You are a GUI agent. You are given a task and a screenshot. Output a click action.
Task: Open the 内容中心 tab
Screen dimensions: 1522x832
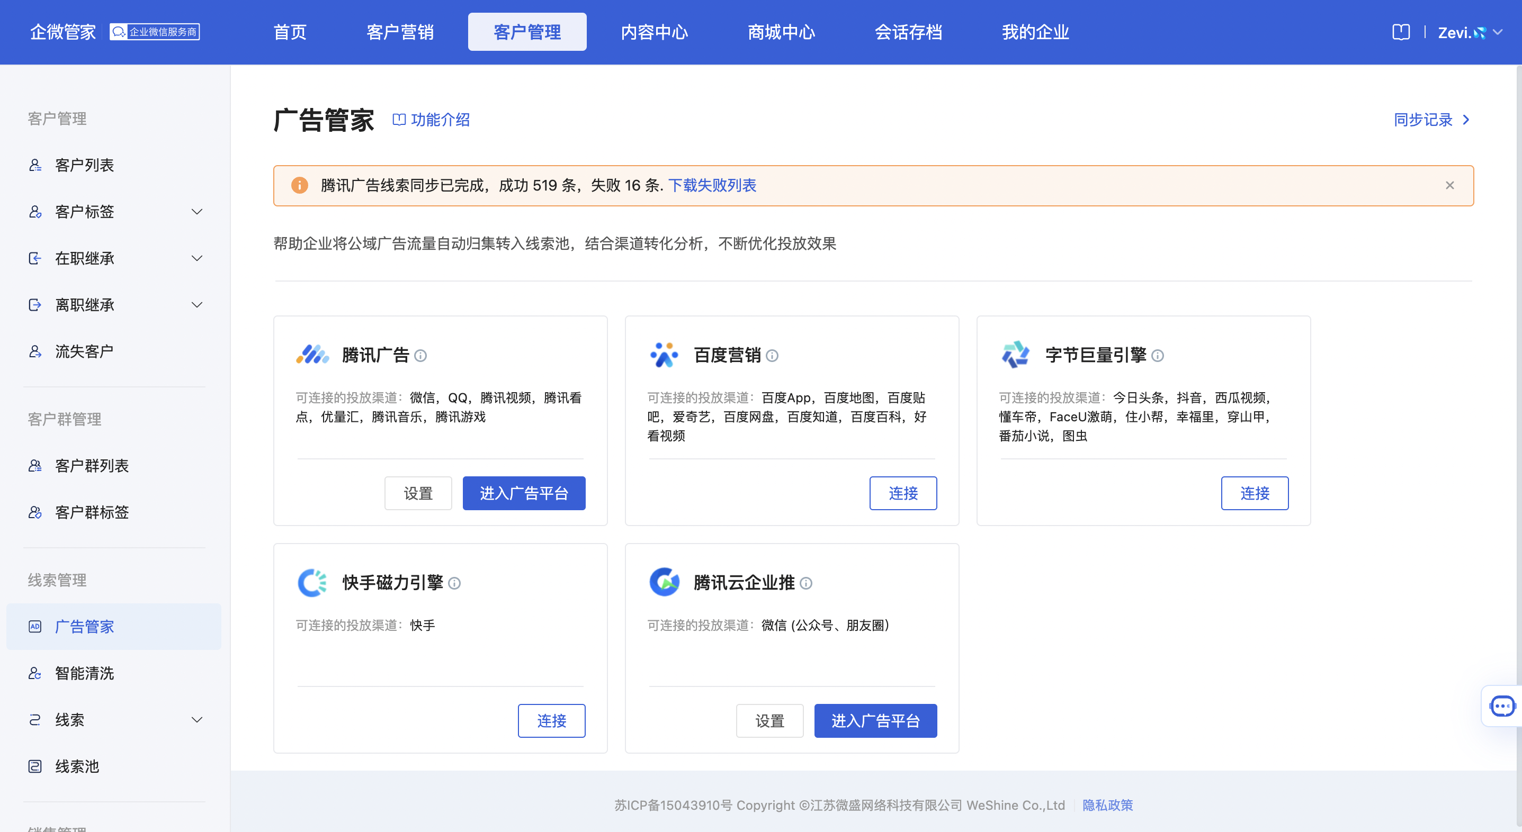point(655,32)
